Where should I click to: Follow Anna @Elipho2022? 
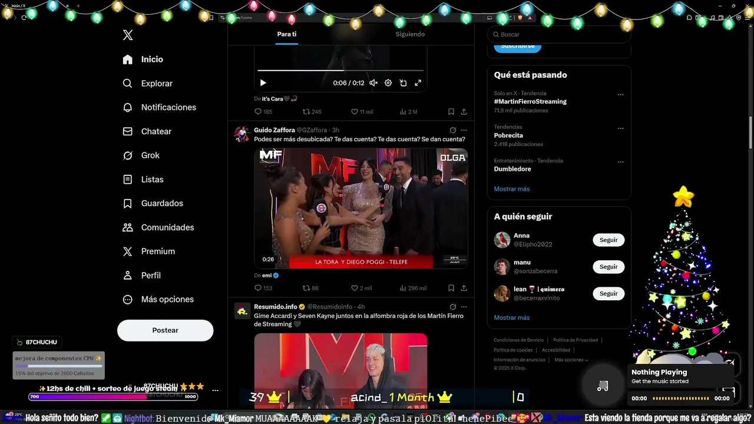(609, 240)
